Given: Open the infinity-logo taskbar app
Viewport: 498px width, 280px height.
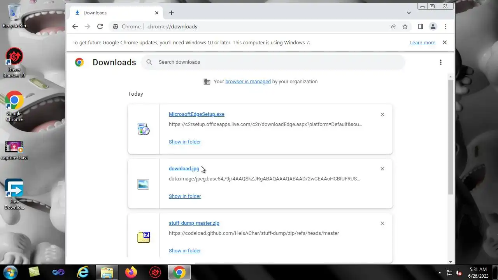Looking at the screenshot, I should [x=58, y=272].
